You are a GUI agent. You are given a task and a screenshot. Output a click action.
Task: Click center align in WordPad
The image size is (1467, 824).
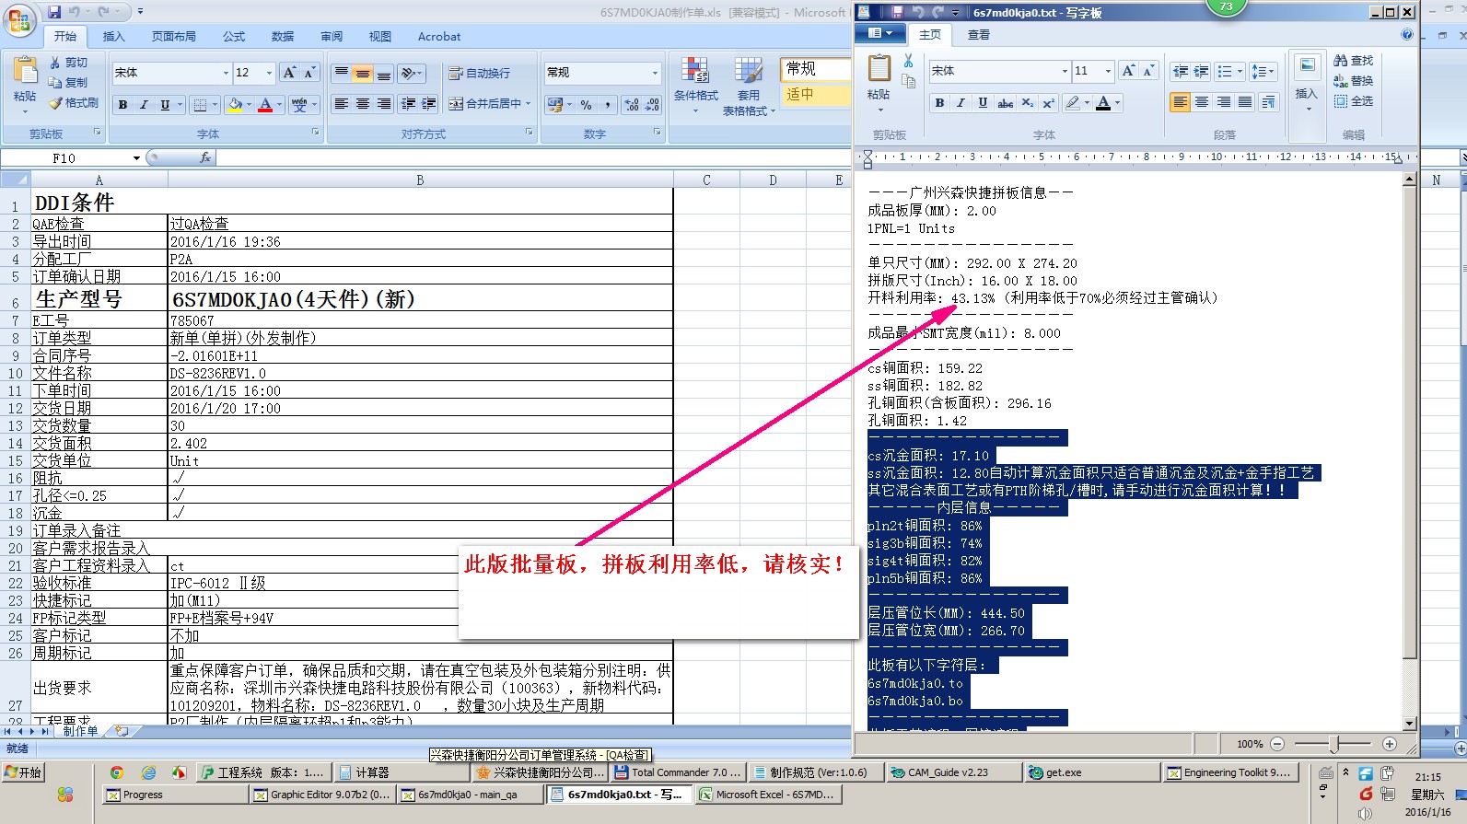tap(1202, 102)
